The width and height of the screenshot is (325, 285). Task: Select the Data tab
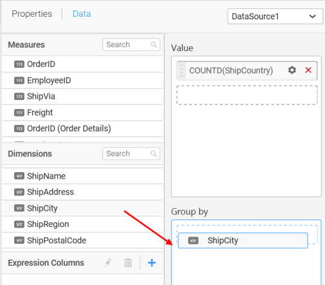(x=82, y=14)
